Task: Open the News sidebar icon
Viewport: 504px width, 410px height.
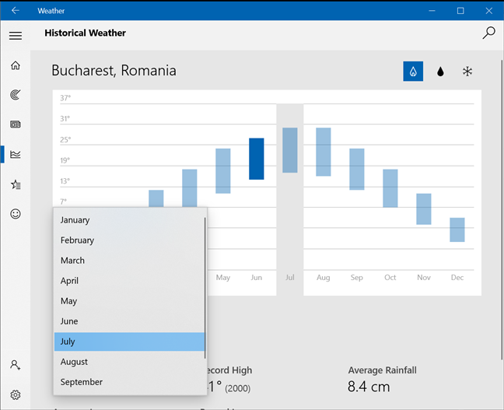Action: (15, 124)
